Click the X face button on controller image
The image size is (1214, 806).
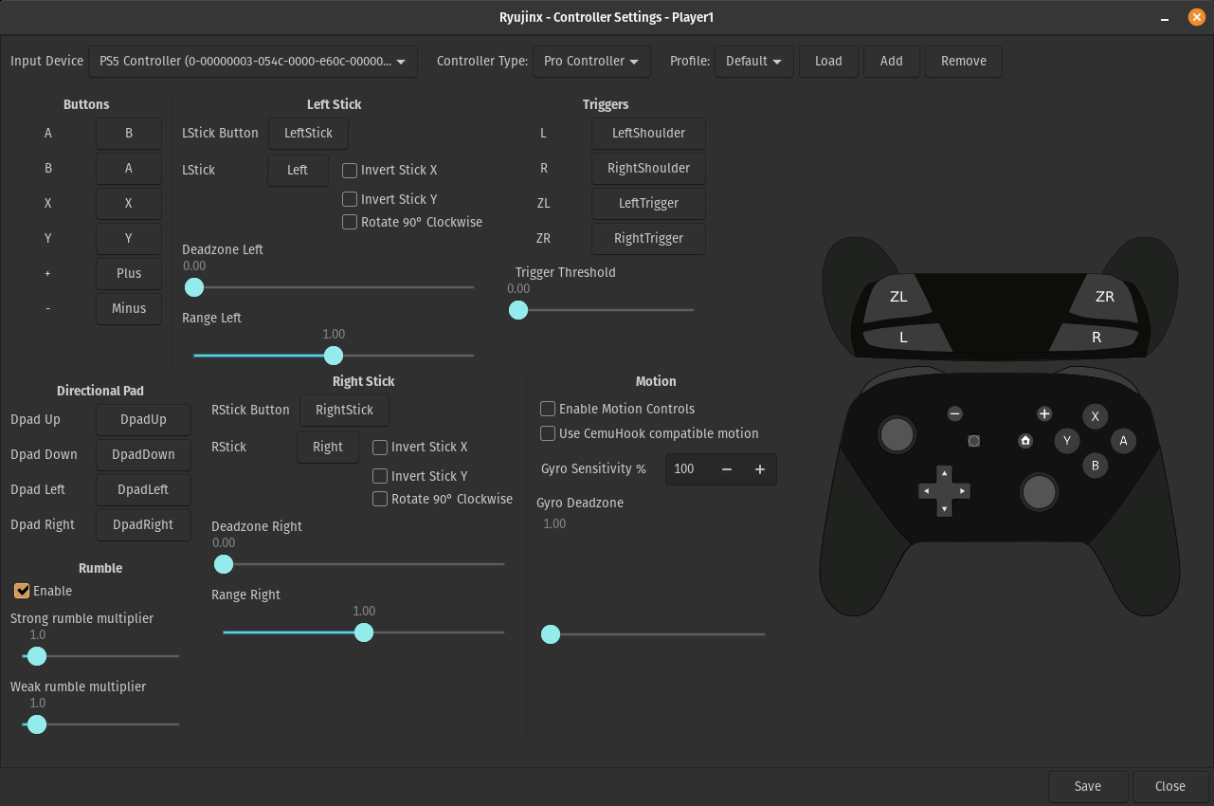(x=1096, y=416)
